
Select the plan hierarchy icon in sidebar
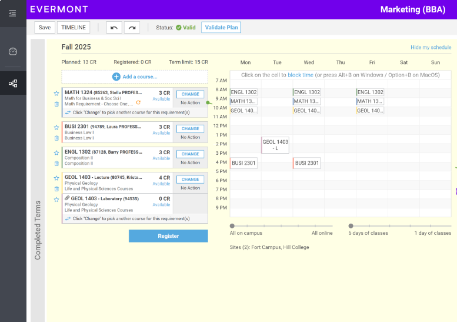tap(13, 83)
